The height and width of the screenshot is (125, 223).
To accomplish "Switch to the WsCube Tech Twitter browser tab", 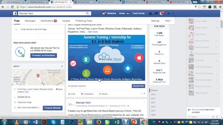I will (108, 2).
